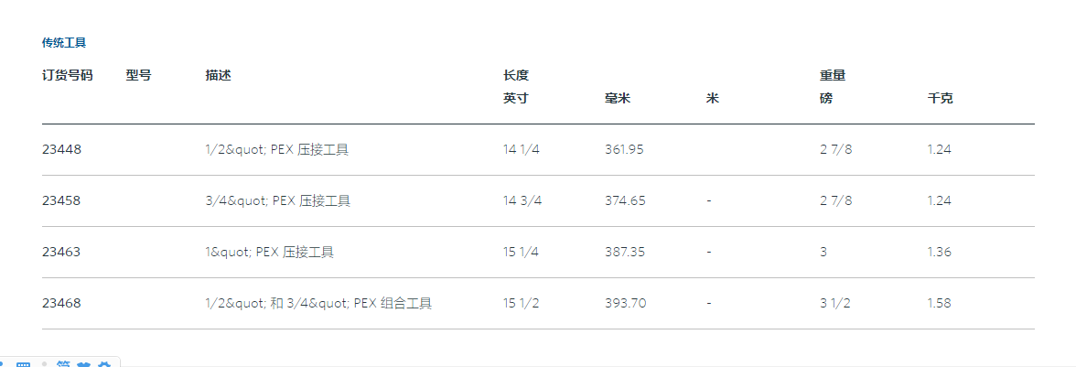Click the 重量 column group header
Image resolution: width=1076 pixels, height=367 pixels.
click(x=833, y=75)
